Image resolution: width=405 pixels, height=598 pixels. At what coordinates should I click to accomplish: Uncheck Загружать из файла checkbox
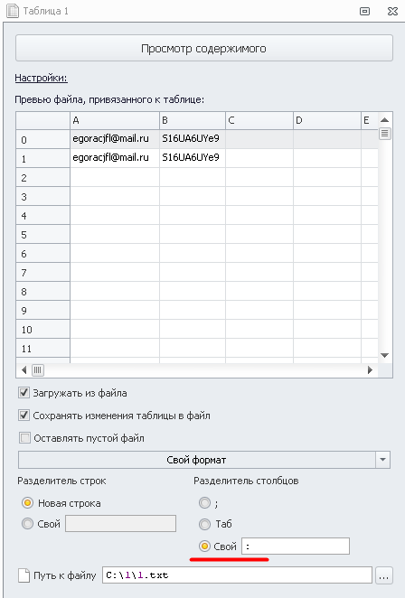[24, 393]
